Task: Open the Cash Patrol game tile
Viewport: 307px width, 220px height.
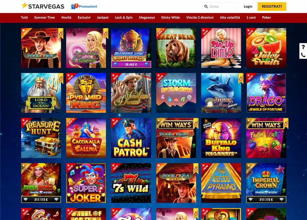Action: pyautogui.click(x=131, y=138)
